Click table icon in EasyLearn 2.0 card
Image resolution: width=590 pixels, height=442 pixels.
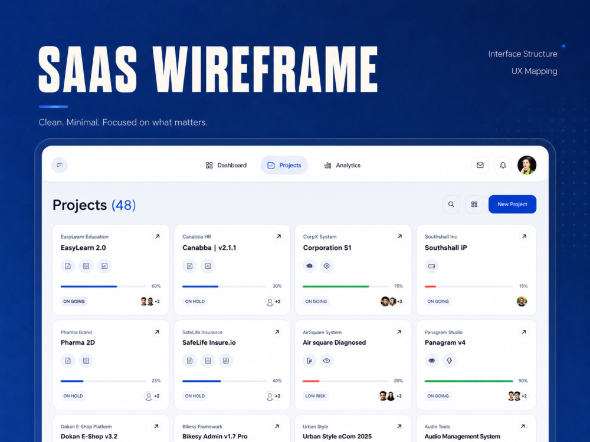(x=86, y=266)
